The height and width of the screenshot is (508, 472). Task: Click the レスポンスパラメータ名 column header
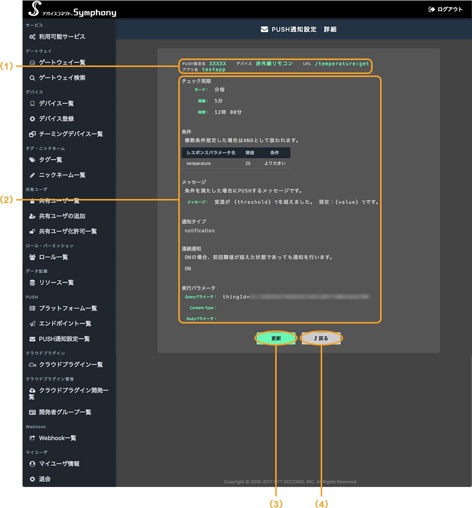tap(211, 152)
